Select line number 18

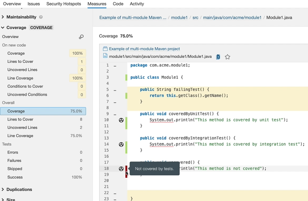[x=106, y=169]
